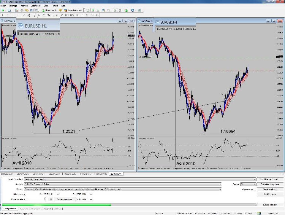Image resolution: width=285 pixels, height=215 pixels.
Task: Show the Market Watch window icon
Action: (17, 10)
